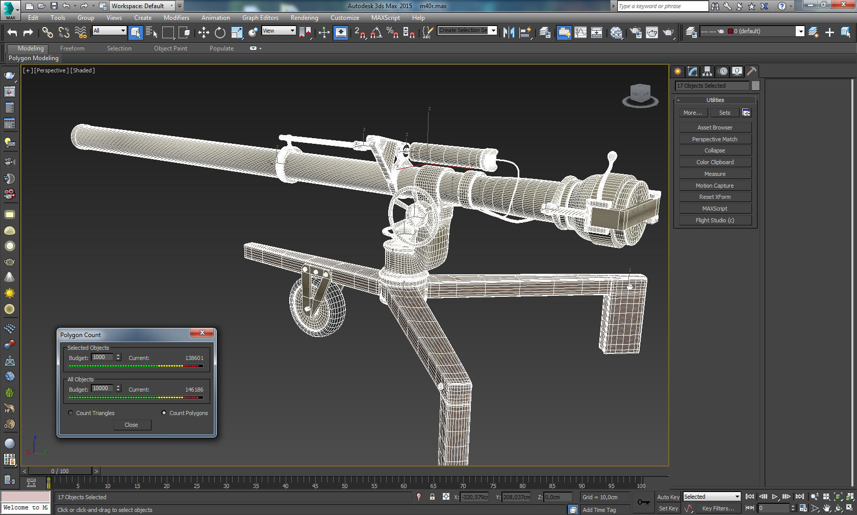
Task: Open the Create command panel tab
Action: pos(678,71)
